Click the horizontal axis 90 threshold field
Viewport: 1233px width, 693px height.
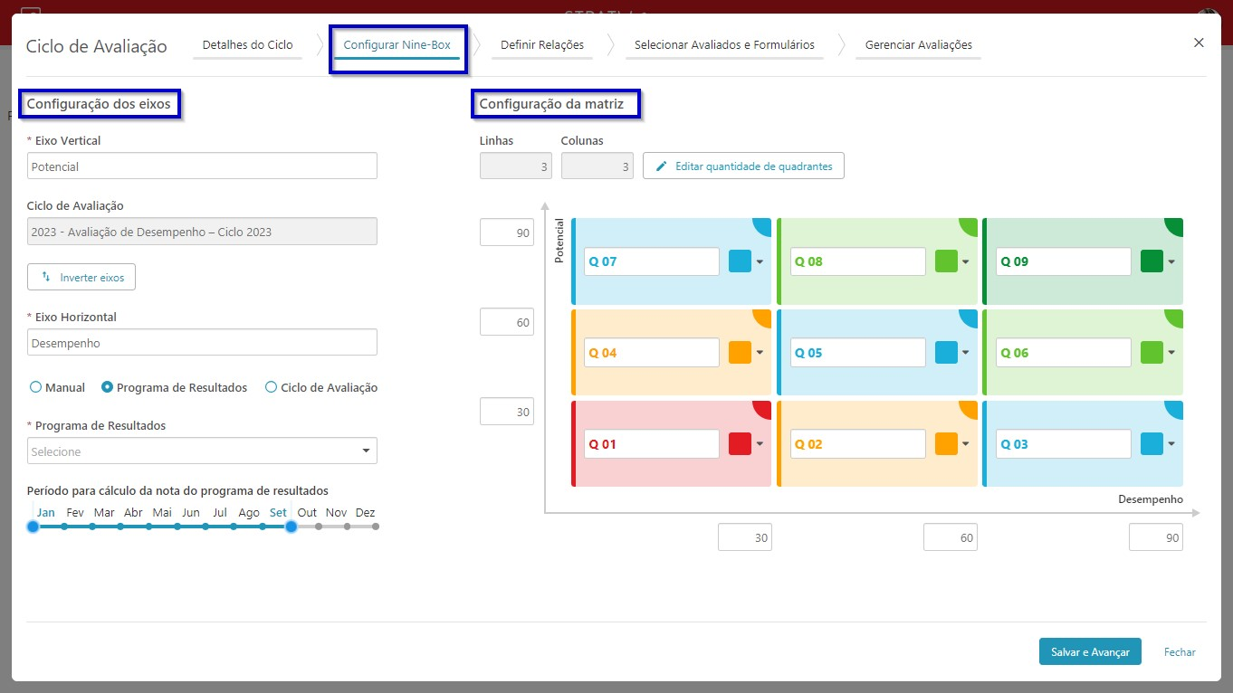coord(1156,537)
